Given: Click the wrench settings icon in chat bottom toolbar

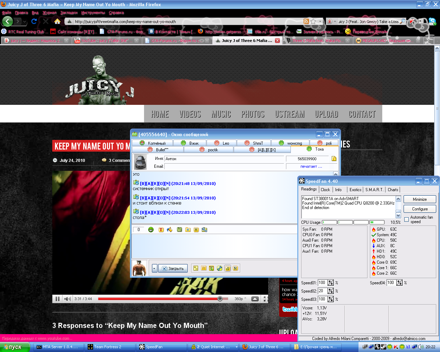Looking at the screenshot, I should 220,268.
